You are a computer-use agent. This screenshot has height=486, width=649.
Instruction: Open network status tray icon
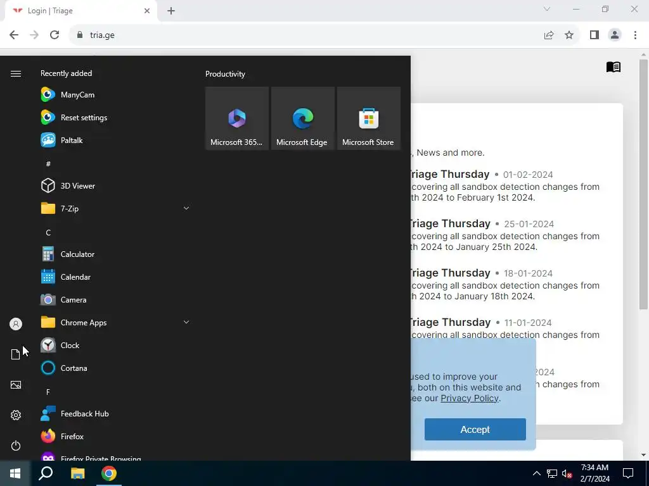tap(552, 473)
